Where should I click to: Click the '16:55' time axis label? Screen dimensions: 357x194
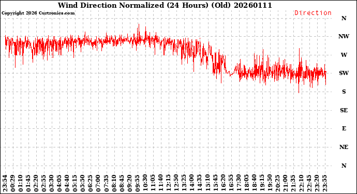(231, 183)
